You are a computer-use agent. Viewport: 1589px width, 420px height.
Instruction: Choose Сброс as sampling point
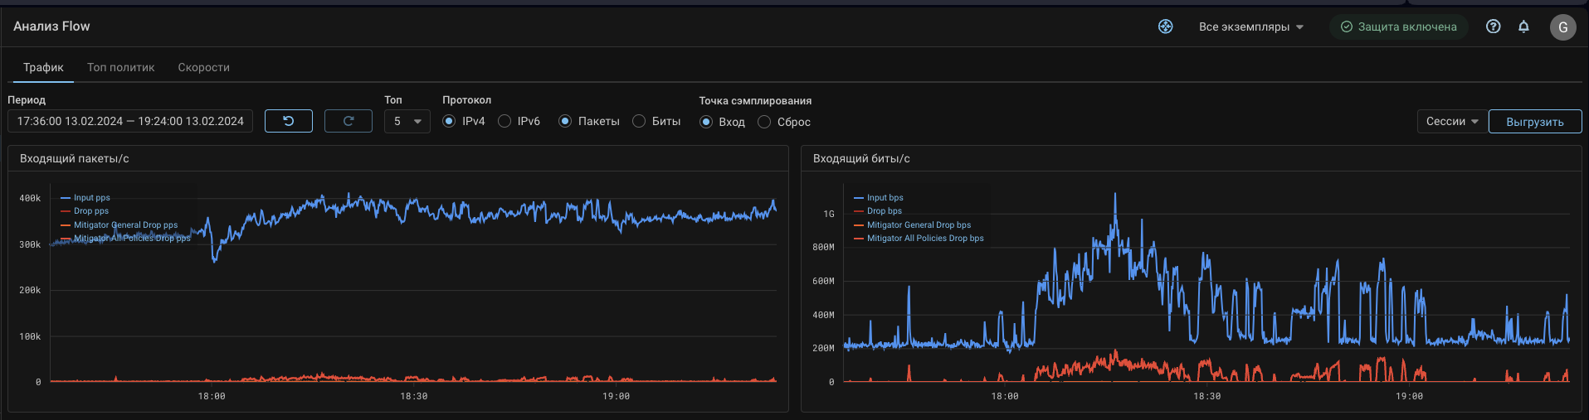[764, 122]
